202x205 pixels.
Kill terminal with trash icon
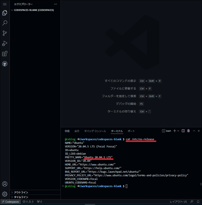(188, 131)
